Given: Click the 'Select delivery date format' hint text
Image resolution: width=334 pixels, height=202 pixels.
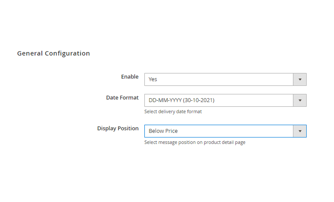Looking at the screenshot, I should click(173, 112).
